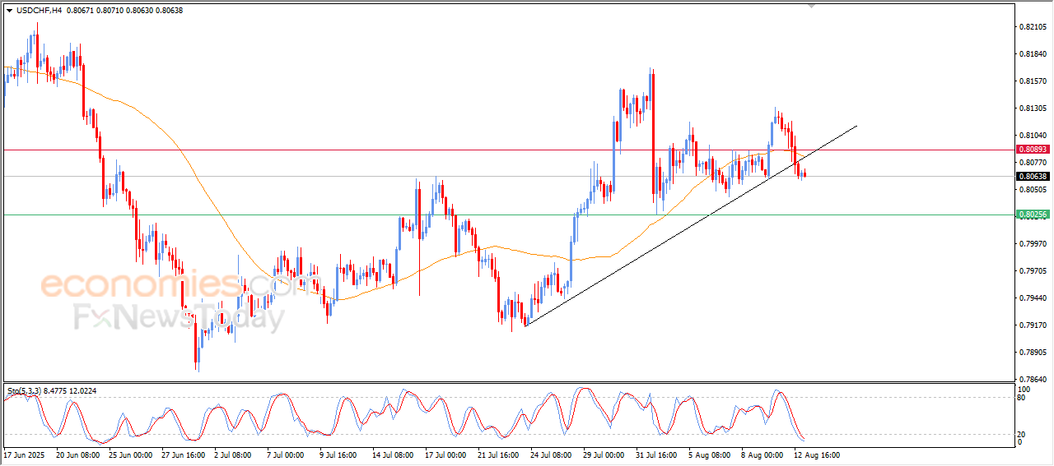Click the 0.81040 price axis label

tap(1033, 136)
